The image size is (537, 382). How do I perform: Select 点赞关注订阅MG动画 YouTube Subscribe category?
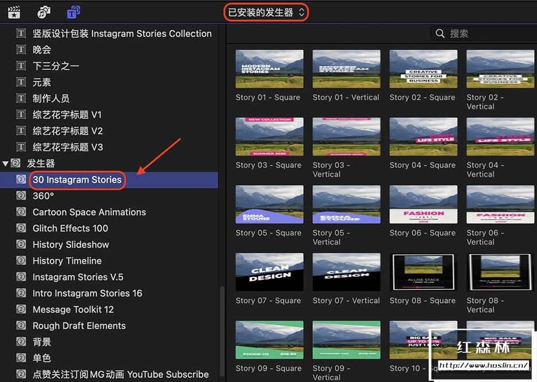[x=109, y=374]
